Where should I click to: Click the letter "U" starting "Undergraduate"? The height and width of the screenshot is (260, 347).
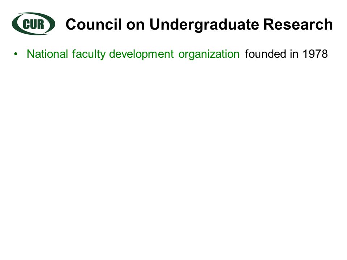pos(155,24)
